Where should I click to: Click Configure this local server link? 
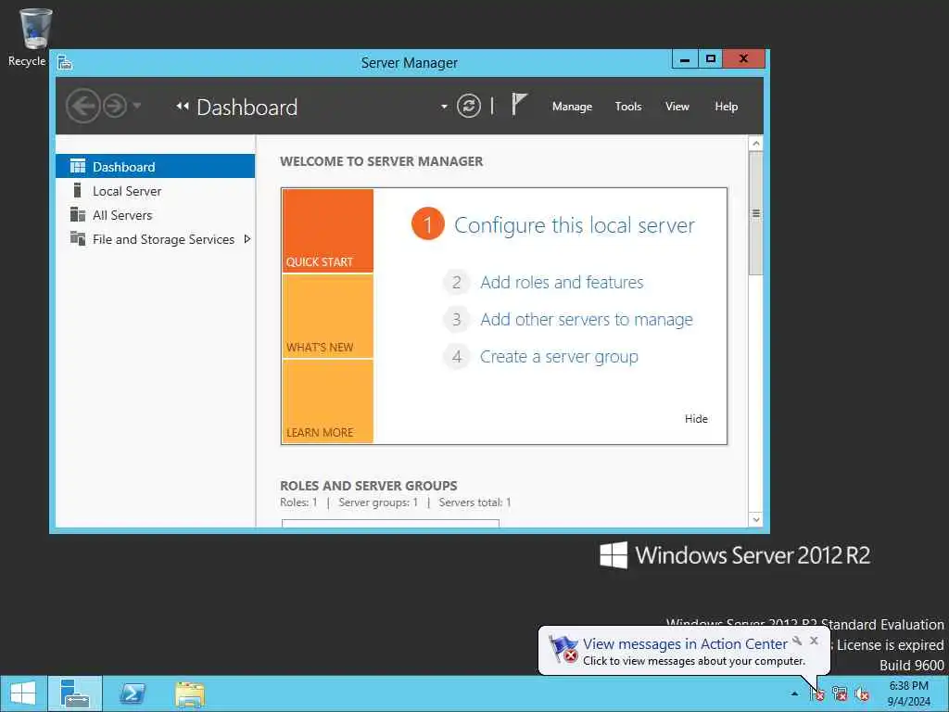click(x=575, y=225)
